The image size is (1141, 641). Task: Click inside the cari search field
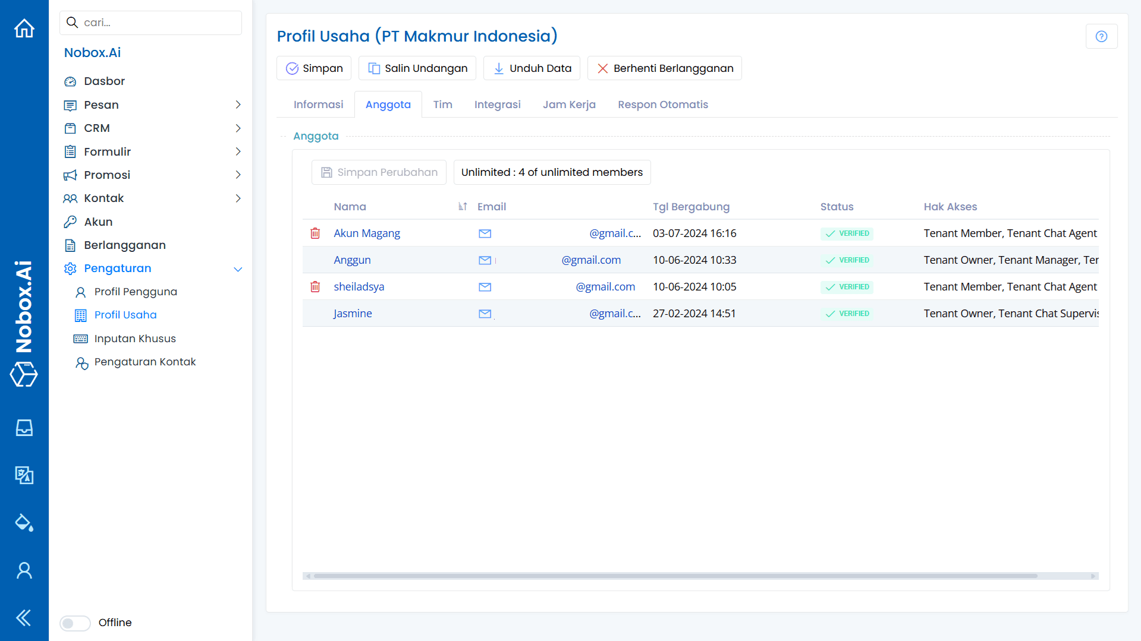coord(150,23)
